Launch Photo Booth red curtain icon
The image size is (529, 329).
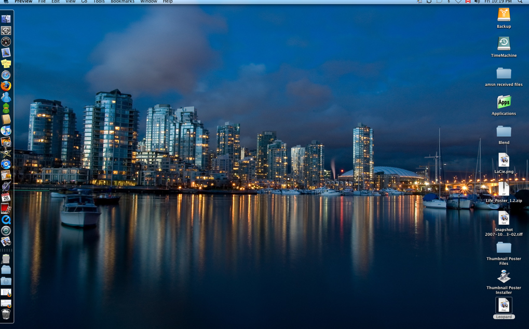6,208
